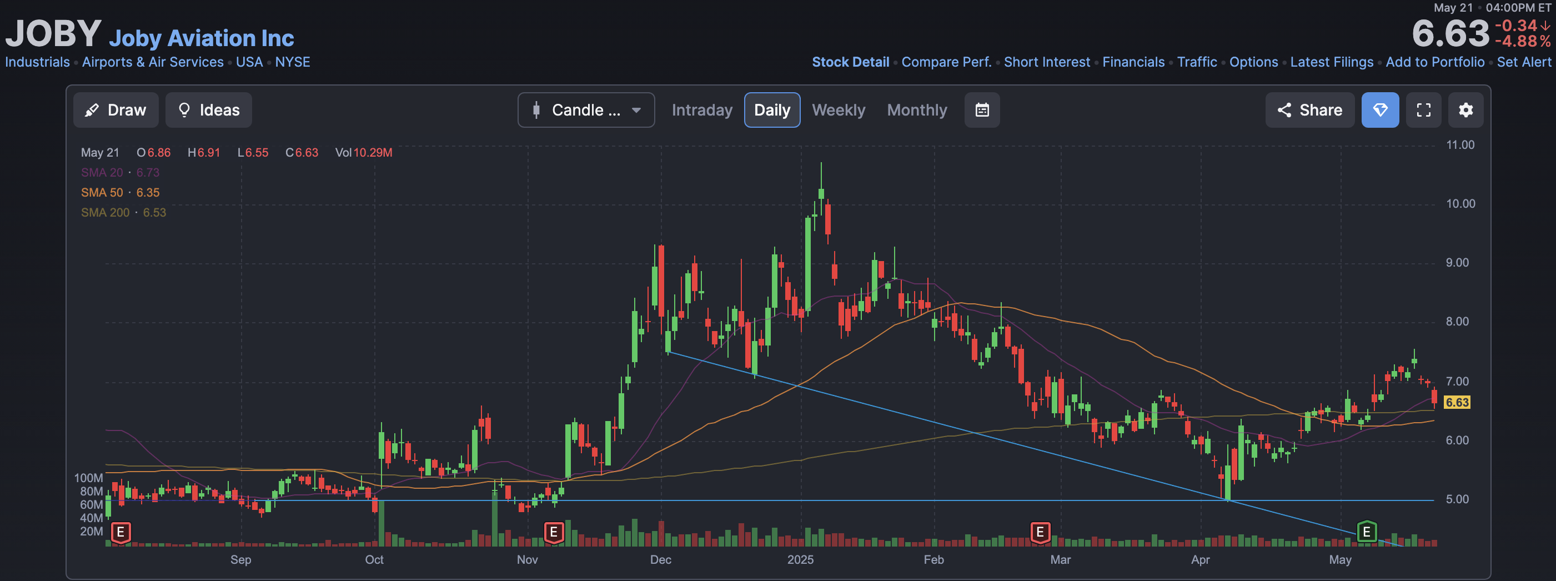The image size is (1556, 581).
Task: Click the 5.00 price axis label
Action: [x=1457, y=499]
